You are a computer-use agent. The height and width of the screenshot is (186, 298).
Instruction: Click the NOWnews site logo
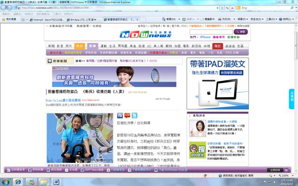click(x=145, y=35)
